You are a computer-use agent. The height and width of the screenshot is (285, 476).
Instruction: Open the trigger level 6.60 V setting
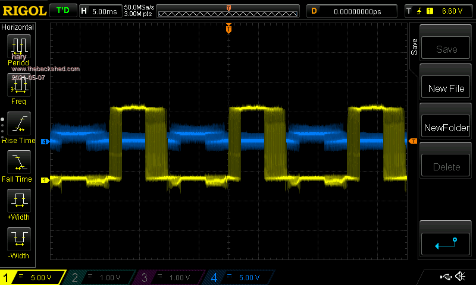[439, 11]
